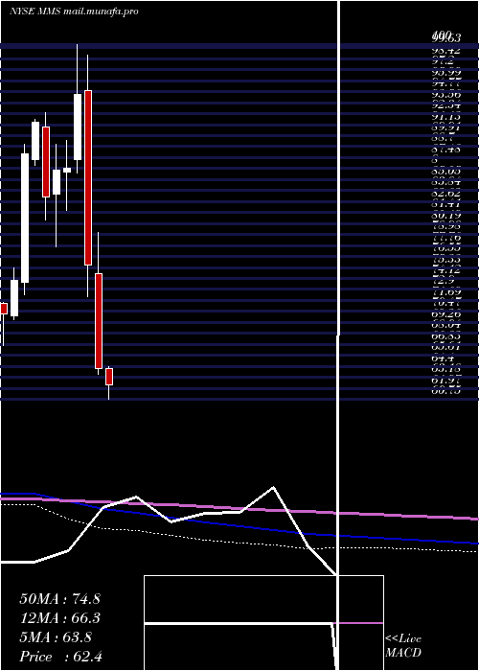Screen dimensions: 479x671
Task: Click the 72.9 price axis label
Action: pos(443,282)
